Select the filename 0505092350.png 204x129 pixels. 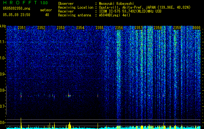17,8
